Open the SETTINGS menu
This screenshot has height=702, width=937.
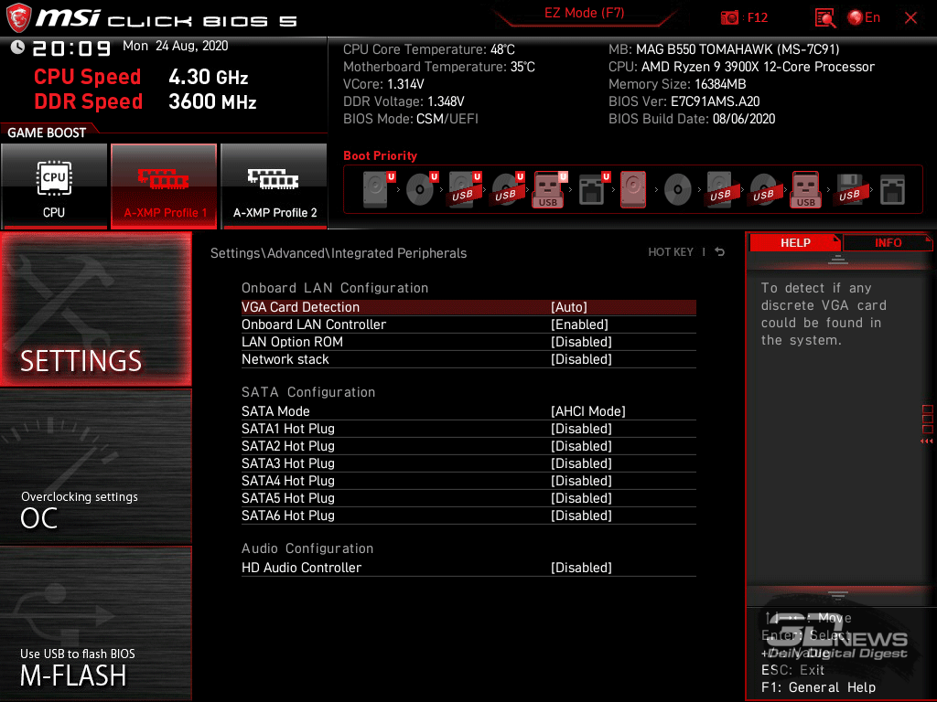pos(95,309)
